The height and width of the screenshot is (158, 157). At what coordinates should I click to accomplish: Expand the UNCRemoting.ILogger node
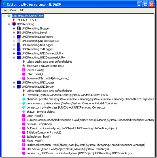pyautogui.click(x=14, y=28)
